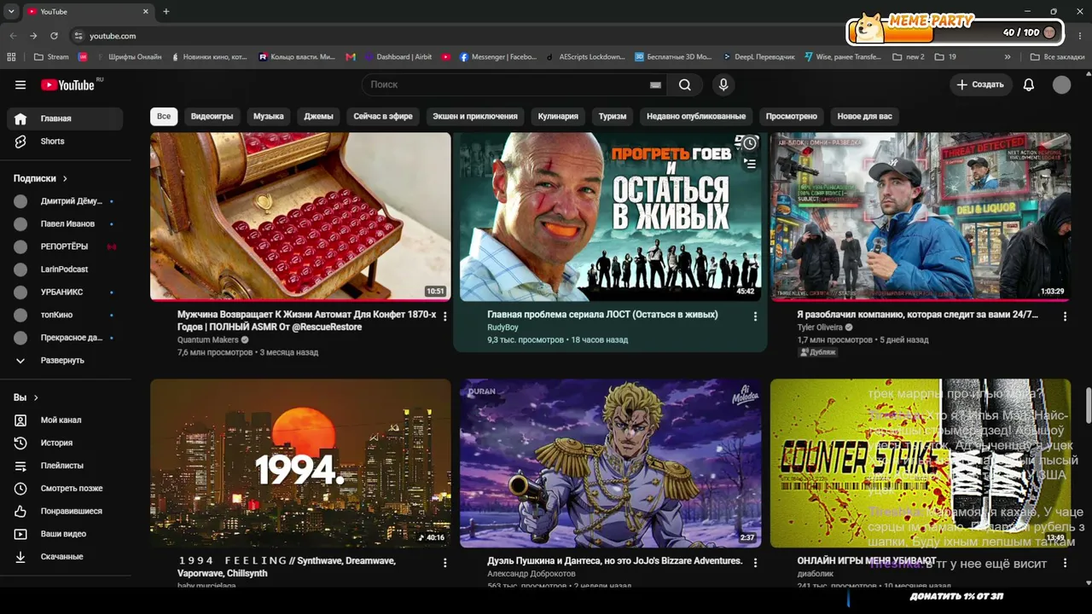This screenshot has height=614, width=1092.
Task: Open options menu for candy machine video
Action: point(444,316)
